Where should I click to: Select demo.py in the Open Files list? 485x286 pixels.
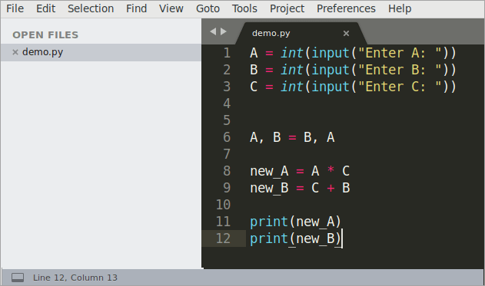tap(101, 52)
